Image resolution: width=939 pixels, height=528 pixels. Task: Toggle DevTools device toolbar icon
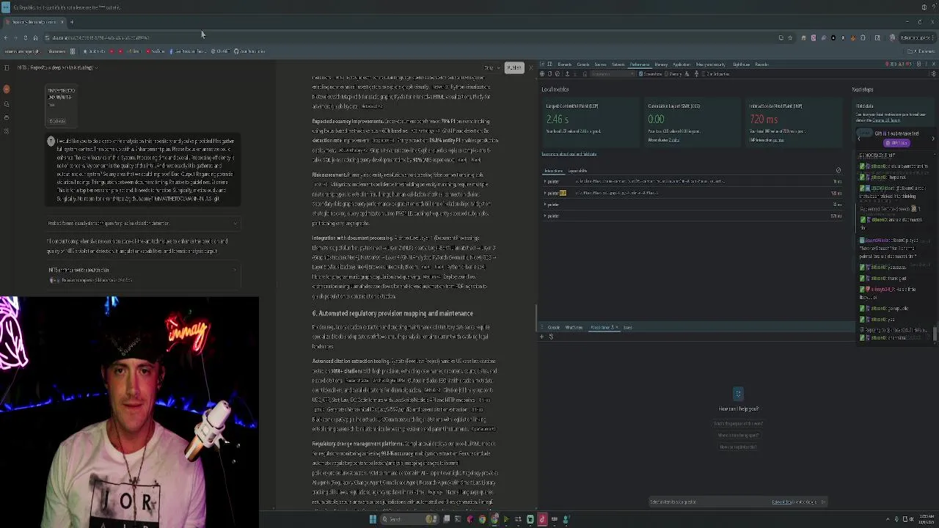[x=550, y=65]
